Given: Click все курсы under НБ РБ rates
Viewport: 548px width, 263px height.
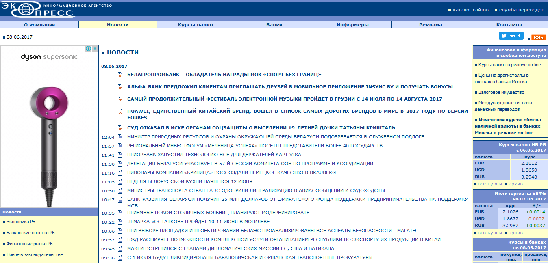Looking at the screenshot, I should tap(490, 184).
